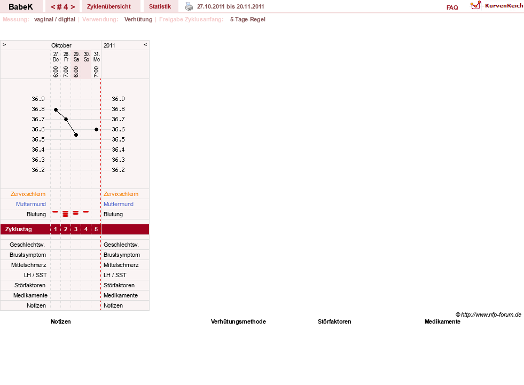Click the '29. Sa' date header
The image size is (524, 385).
pos(76,57)
